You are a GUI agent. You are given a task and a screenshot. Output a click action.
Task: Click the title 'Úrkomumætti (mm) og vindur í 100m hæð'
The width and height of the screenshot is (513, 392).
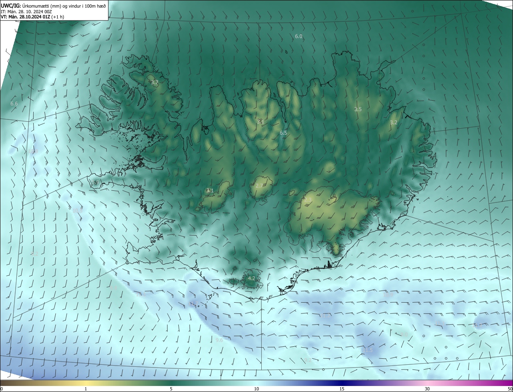tap(64, 5)
